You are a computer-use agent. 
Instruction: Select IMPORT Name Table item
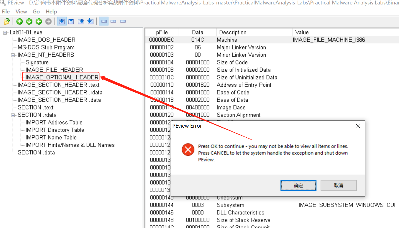tap(51, 138)
